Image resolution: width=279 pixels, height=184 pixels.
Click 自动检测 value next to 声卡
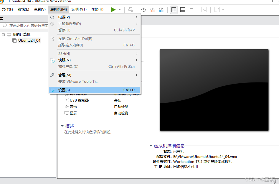pos(121,107)
